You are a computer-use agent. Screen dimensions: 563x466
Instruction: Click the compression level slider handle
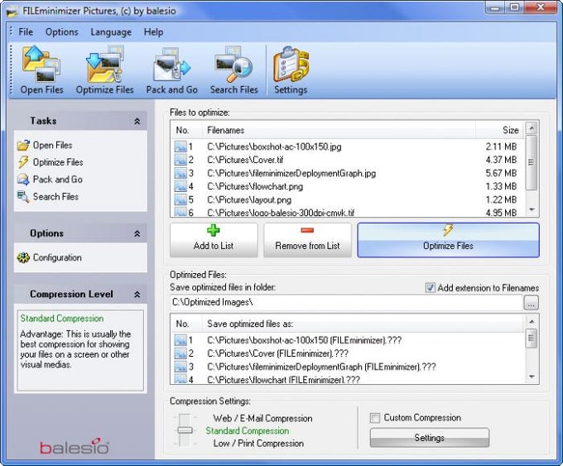[x=185, y=430]
